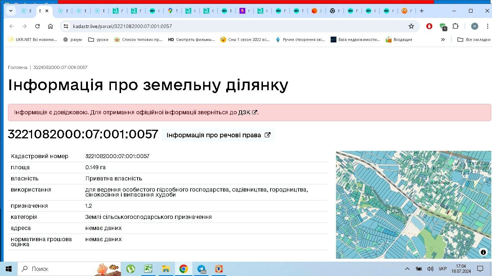Open the map attribution info icon
The image size is (492, 276).
coord(483,252)
